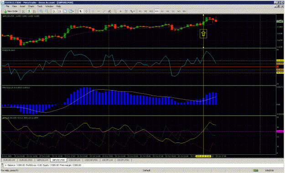285x173 pixels.
Task: Switch to the EURUSD,M30 chart tab
Action: coord(26,160)
